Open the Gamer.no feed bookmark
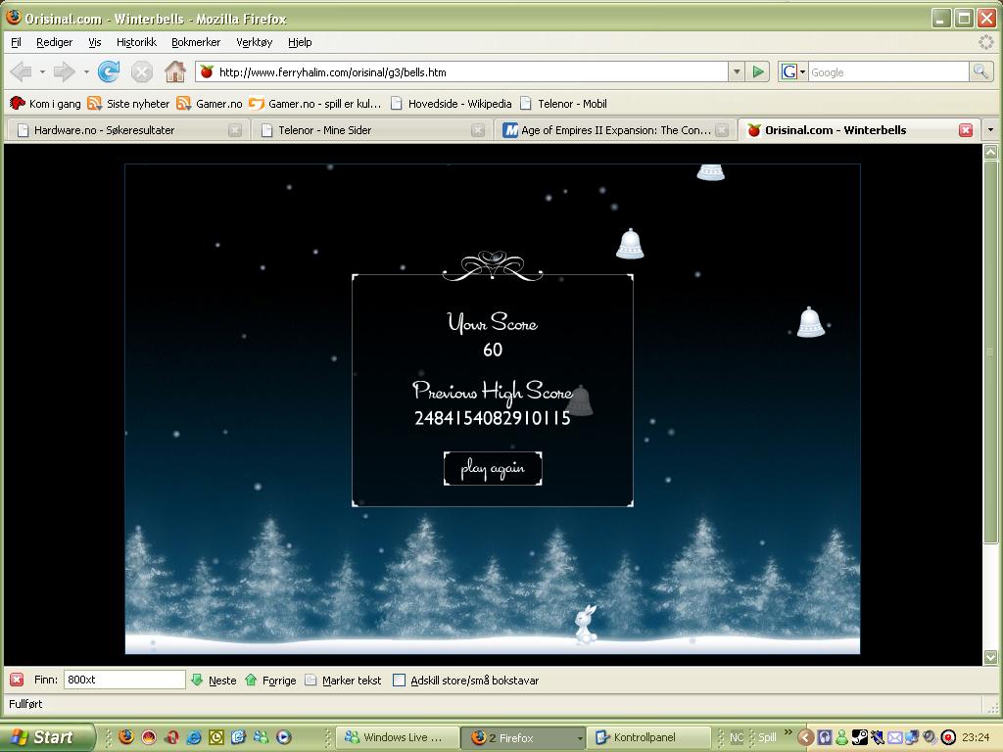1003x752 pixels. 210,104
